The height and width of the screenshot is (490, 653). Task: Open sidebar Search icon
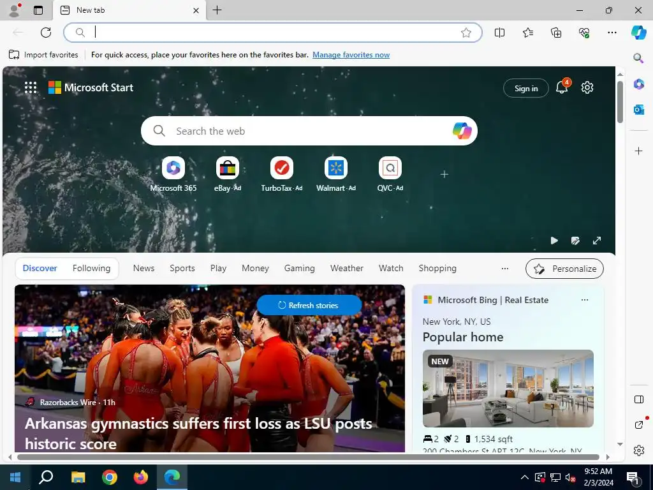(x=638, y=58)
